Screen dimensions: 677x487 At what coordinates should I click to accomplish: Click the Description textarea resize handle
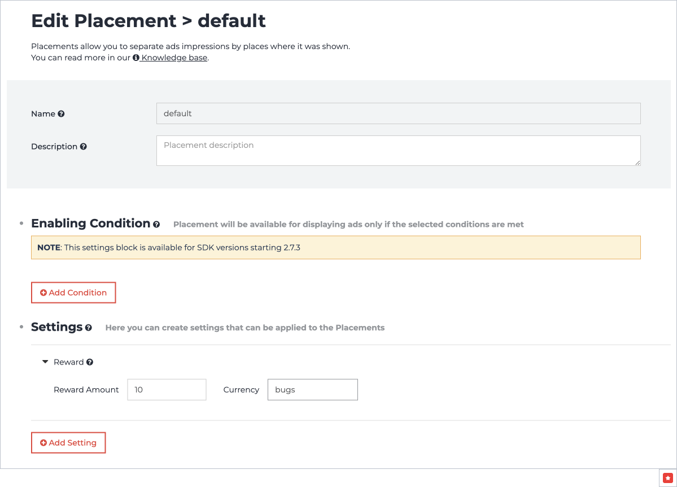637,163
